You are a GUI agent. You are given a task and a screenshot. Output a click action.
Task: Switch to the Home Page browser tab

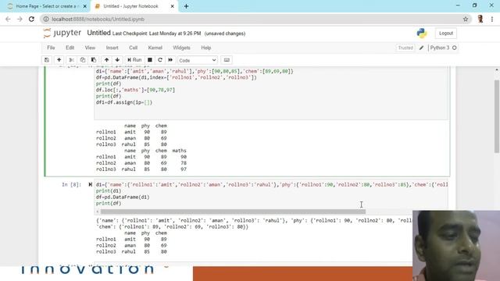pos(46,6)
